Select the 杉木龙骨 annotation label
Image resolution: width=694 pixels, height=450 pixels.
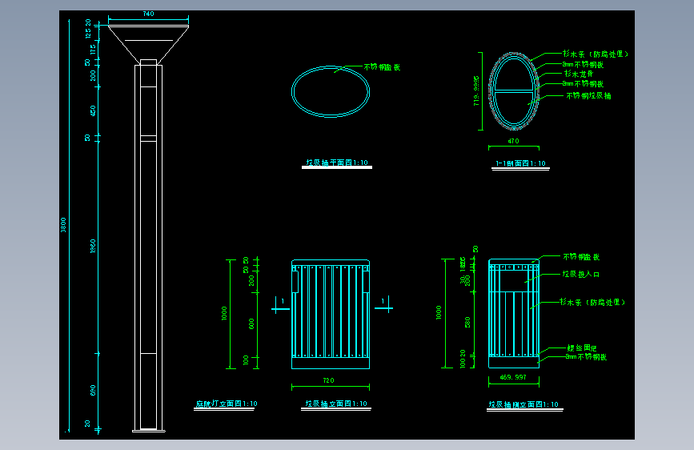coord(578,74)
